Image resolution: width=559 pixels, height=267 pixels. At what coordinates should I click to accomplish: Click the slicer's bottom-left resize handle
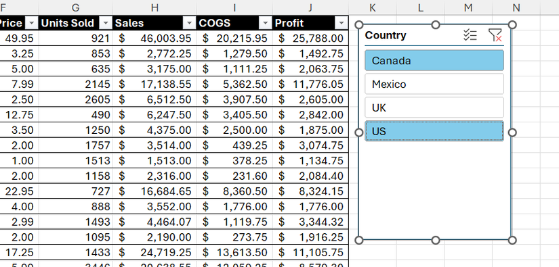[359, 241]
